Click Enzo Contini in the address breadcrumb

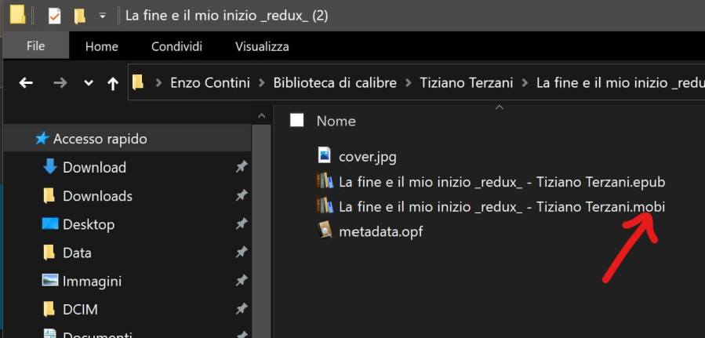(209, 82)
